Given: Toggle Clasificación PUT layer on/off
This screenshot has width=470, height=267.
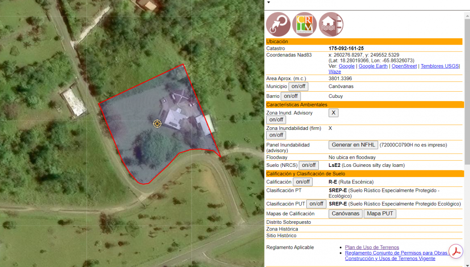Looking at the screenshot, I should pyautogui.click(x=316, y=204).
